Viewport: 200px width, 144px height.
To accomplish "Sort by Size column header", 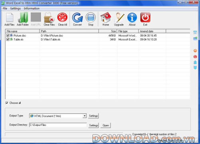I will (108, 31).
